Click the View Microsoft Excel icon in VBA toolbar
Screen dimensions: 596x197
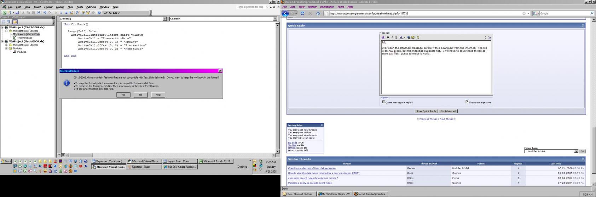click(x=5, y=13)
